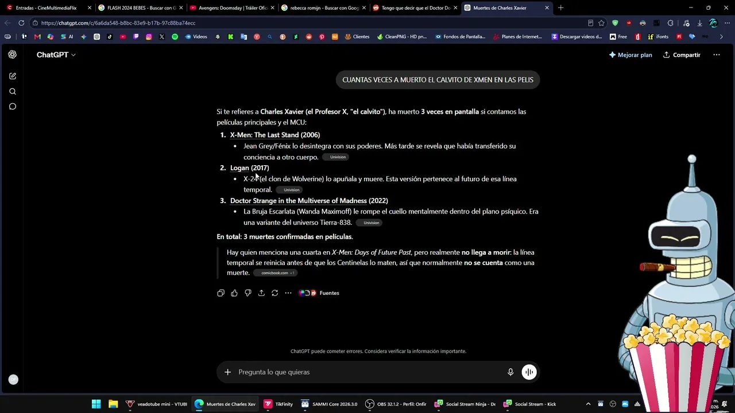Give the response a thumbs up
735x413 pixels.
click(234, 293)
